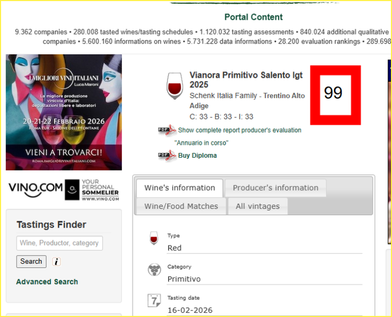This screenshot has width=392, height=317.
Task: Open the Wine's information tab
Action: pos(179,188)
